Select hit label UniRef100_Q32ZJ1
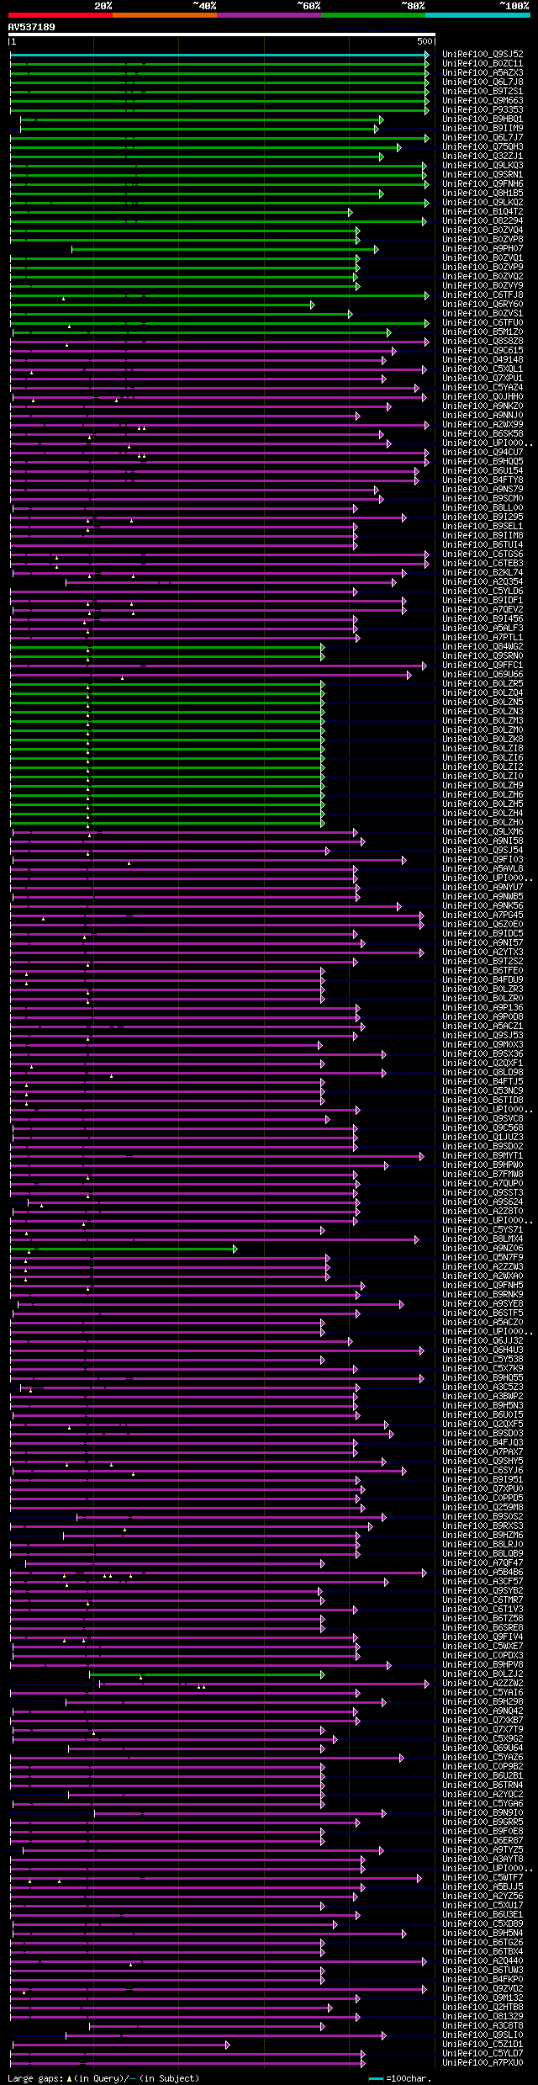538x2085 pixels. click(x=483, y=157)
